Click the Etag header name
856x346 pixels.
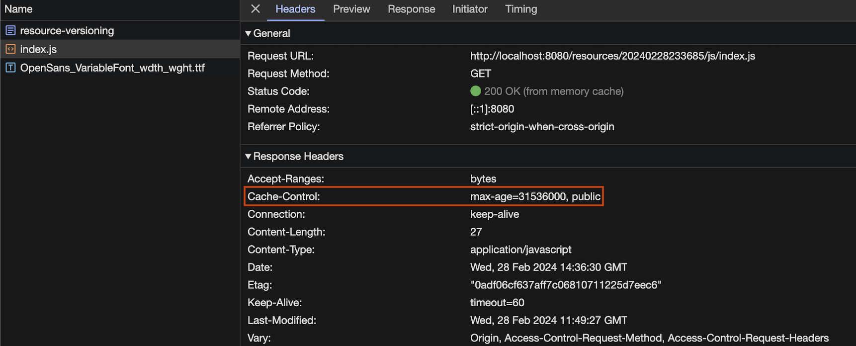(x=259, y=285)
